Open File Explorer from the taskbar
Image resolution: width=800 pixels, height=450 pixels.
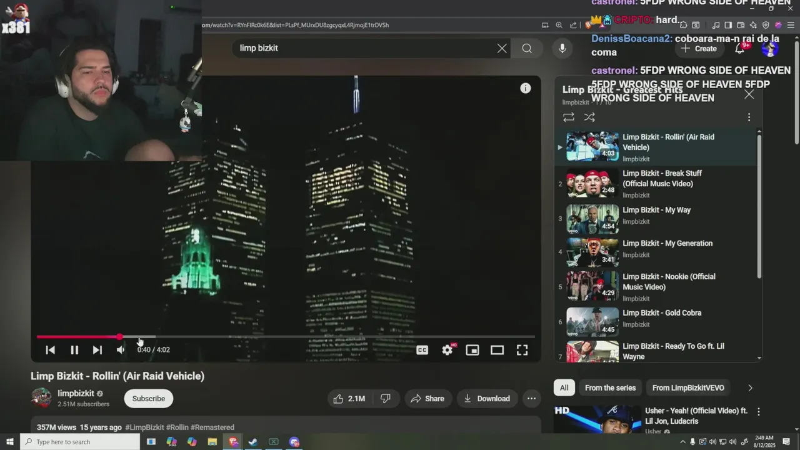[212, 442]
